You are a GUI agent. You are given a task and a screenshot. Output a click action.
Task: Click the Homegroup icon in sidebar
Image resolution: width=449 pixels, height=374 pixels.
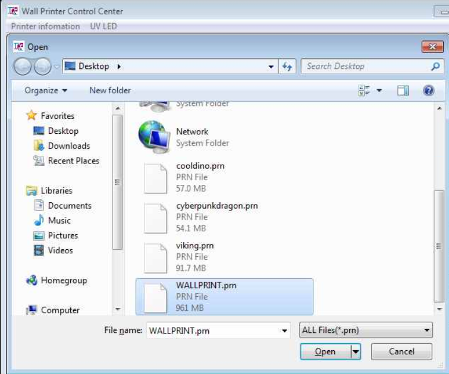(32, 281)
